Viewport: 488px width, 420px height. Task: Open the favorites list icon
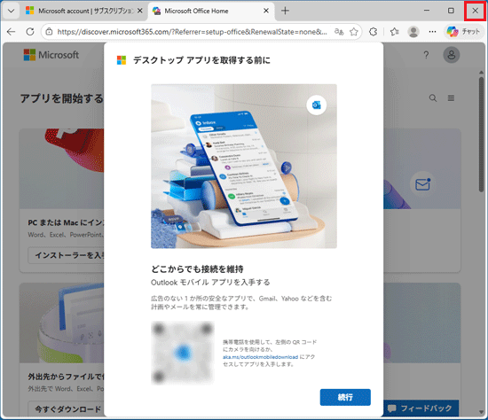(394, 31)
